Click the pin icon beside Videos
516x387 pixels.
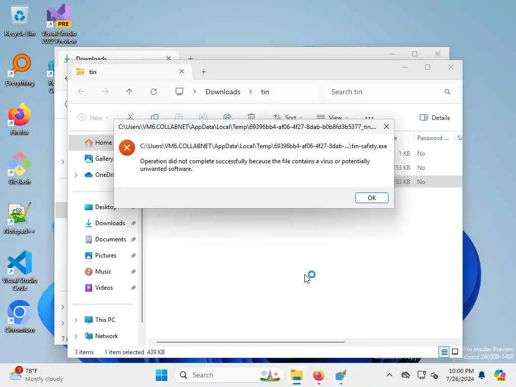133,288
